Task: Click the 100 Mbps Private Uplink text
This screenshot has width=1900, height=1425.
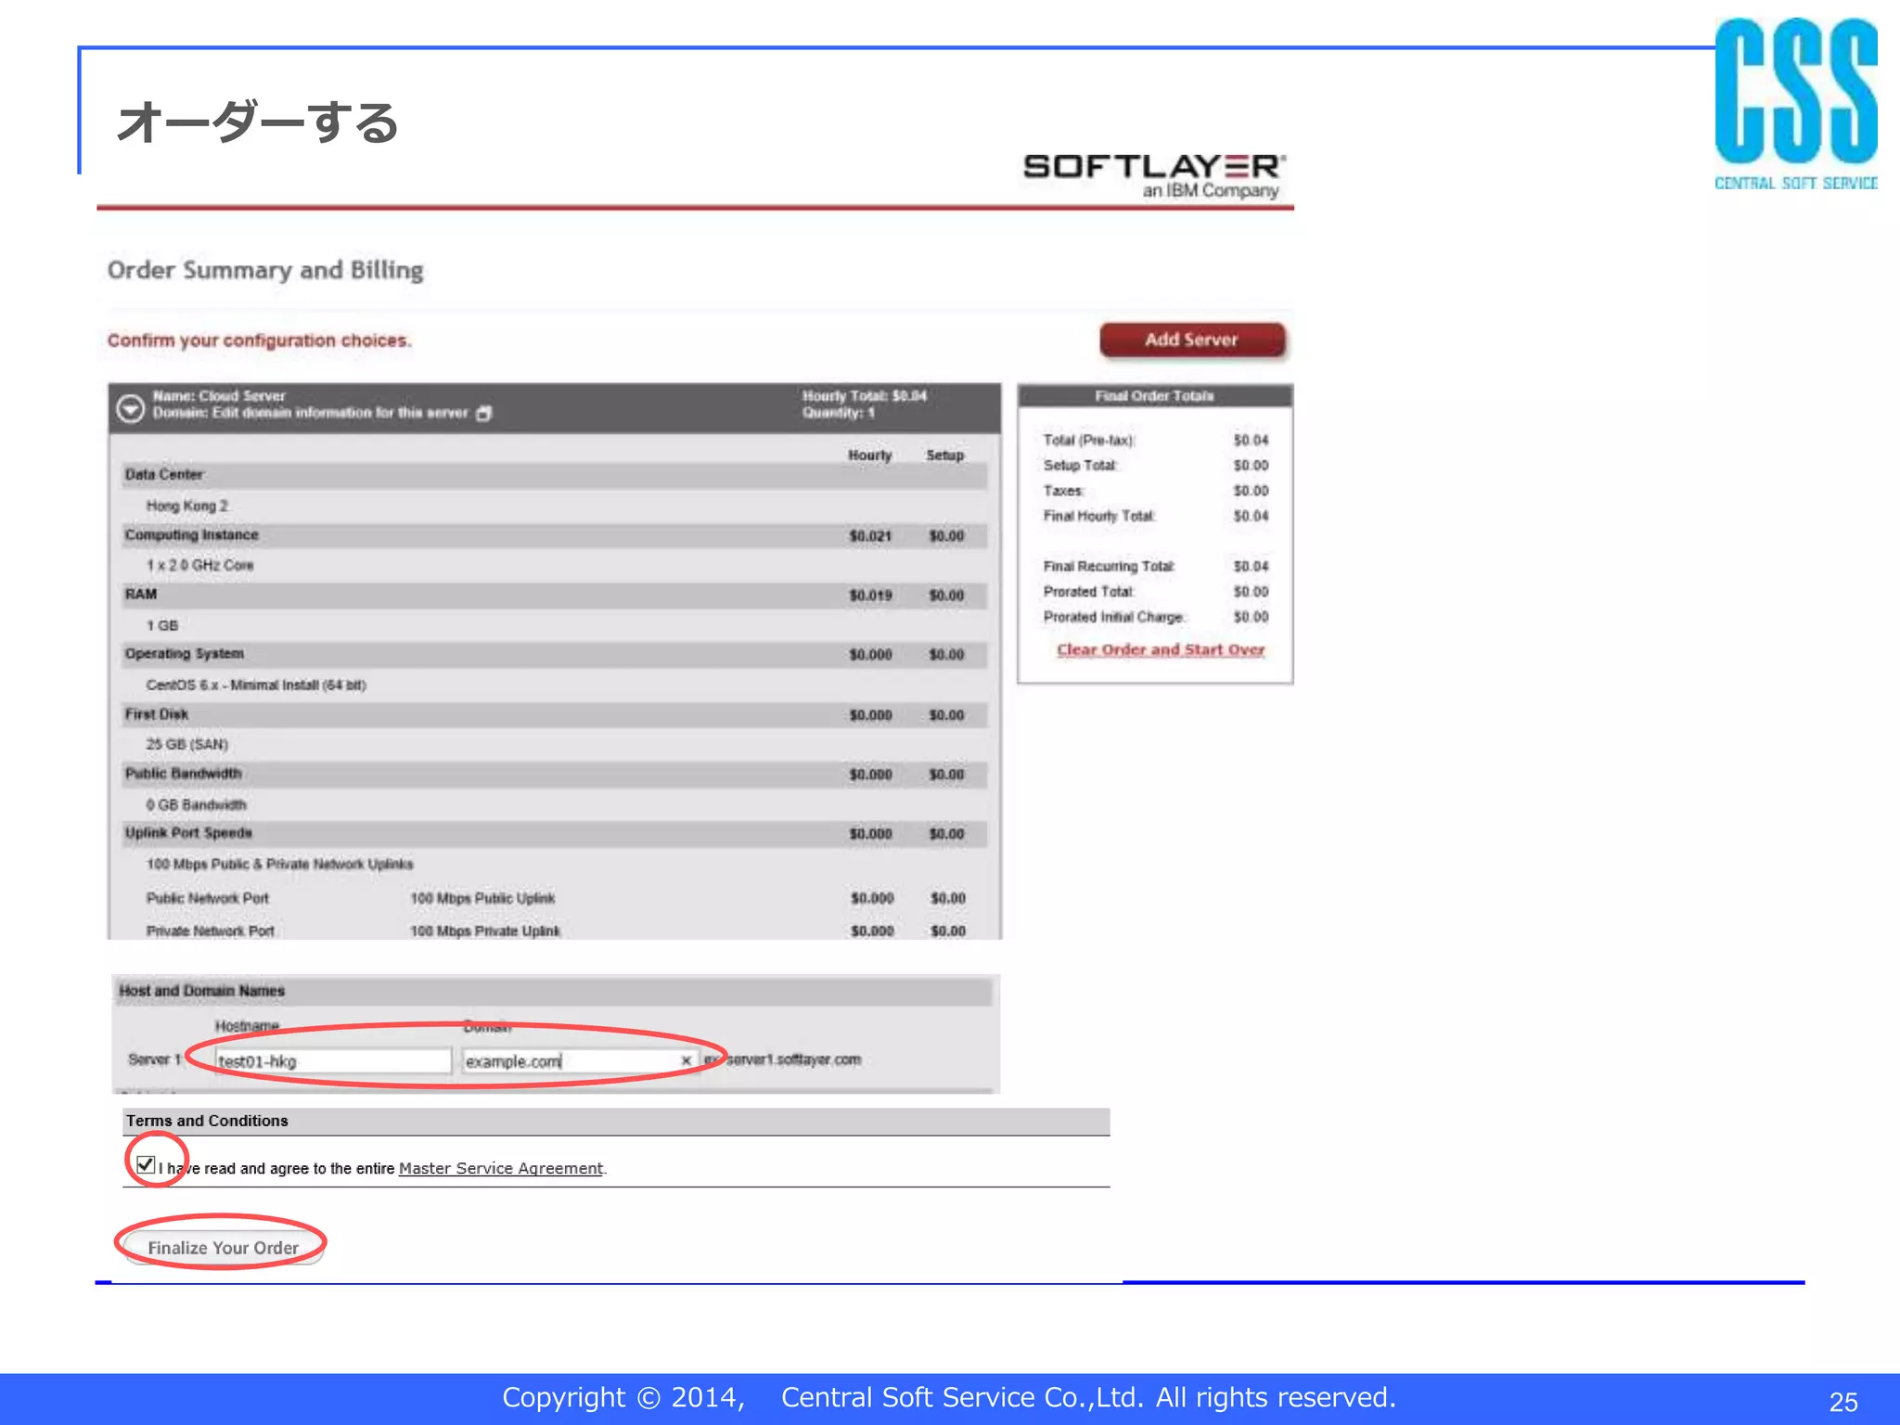Action: (485, 931)
